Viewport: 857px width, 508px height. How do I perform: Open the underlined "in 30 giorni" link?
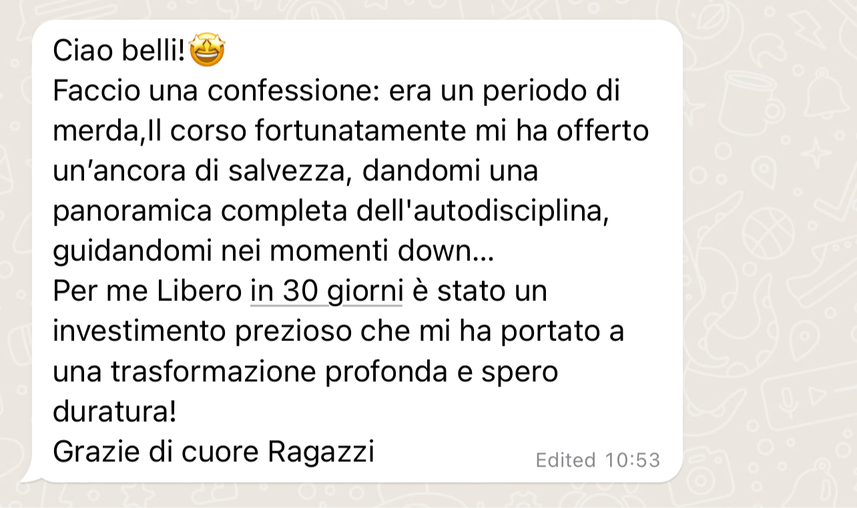(326, 292)
